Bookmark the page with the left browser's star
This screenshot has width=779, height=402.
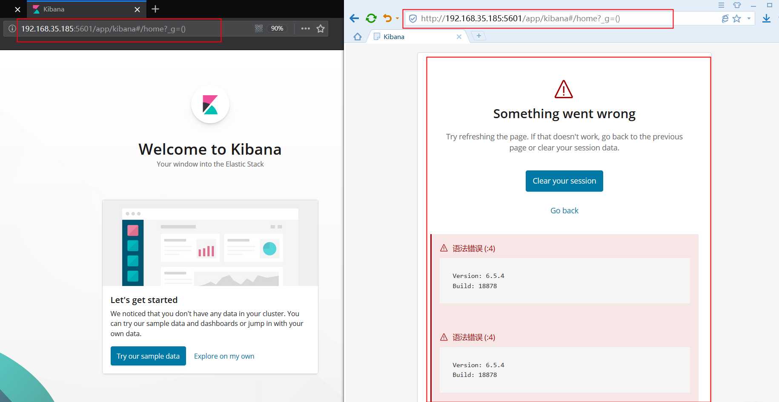pos(321,28)
